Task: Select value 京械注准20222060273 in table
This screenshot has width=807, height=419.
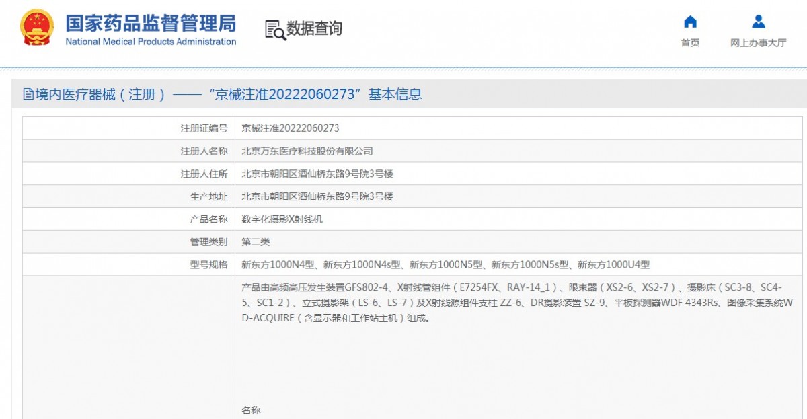Action: (x=291, y=128)
